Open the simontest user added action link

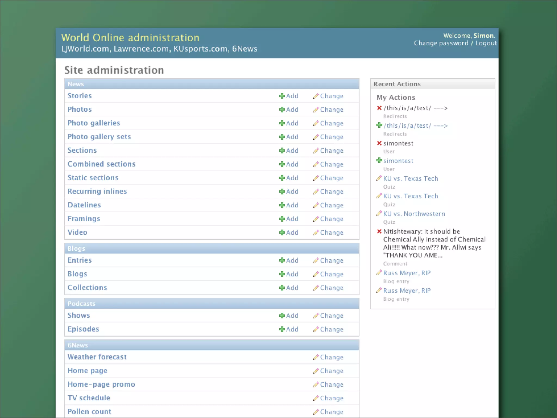point(398,161)
